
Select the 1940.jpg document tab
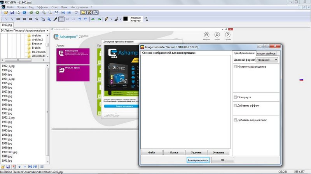click(7, 25)
